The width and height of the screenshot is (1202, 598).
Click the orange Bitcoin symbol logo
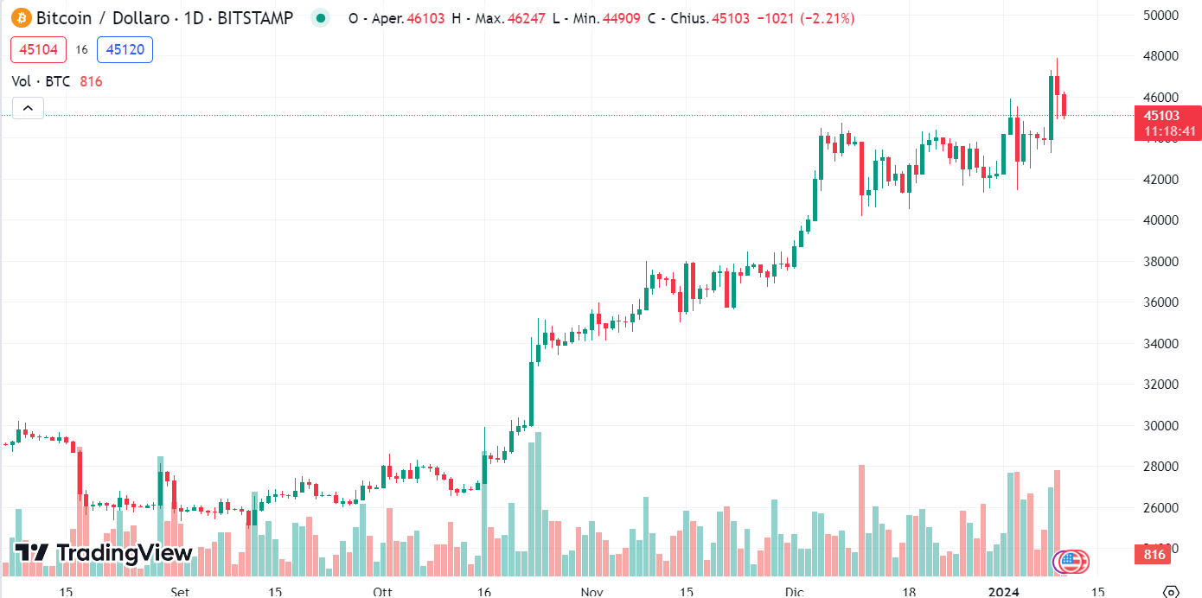point(21,17)
